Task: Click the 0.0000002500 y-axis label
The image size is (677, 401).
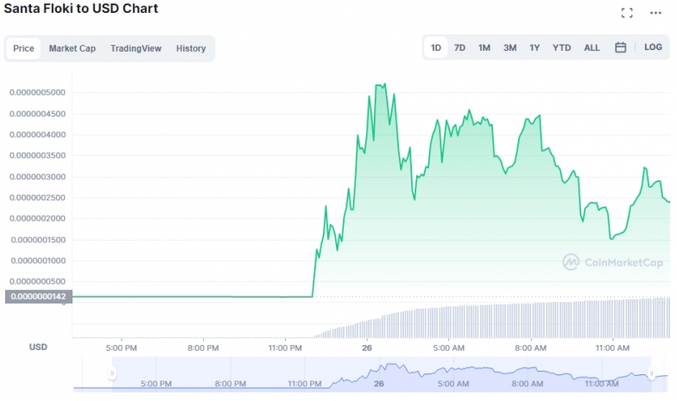Action: click(x=38, y=198)
